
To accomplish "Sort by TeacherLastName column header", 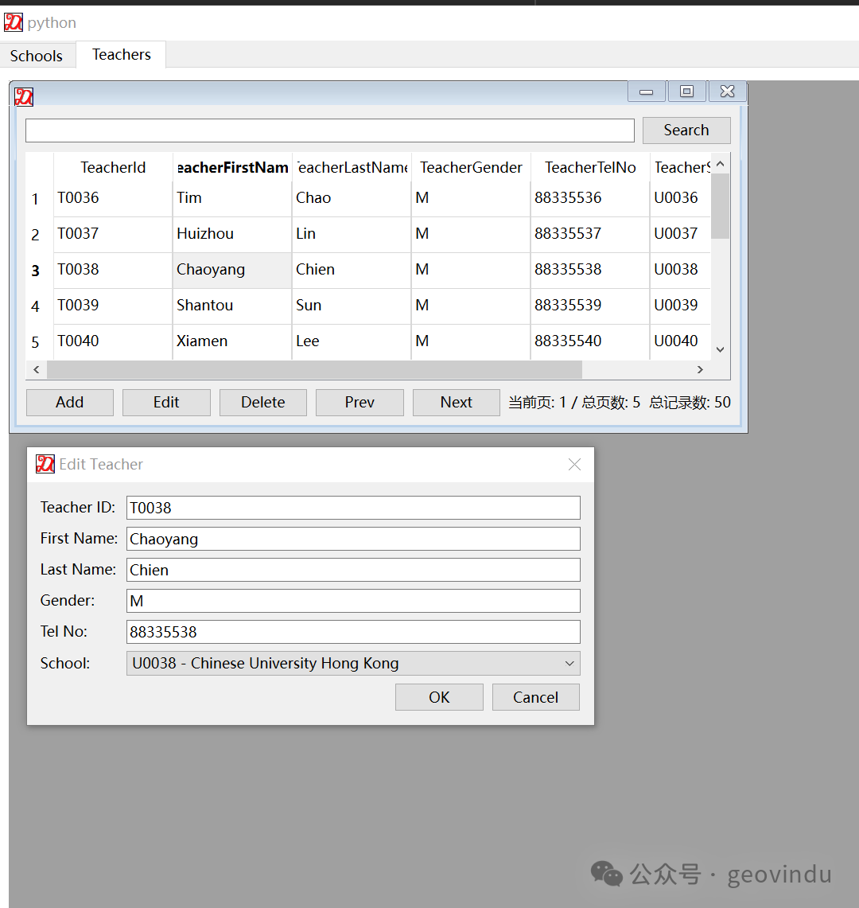I will point(352,167).
